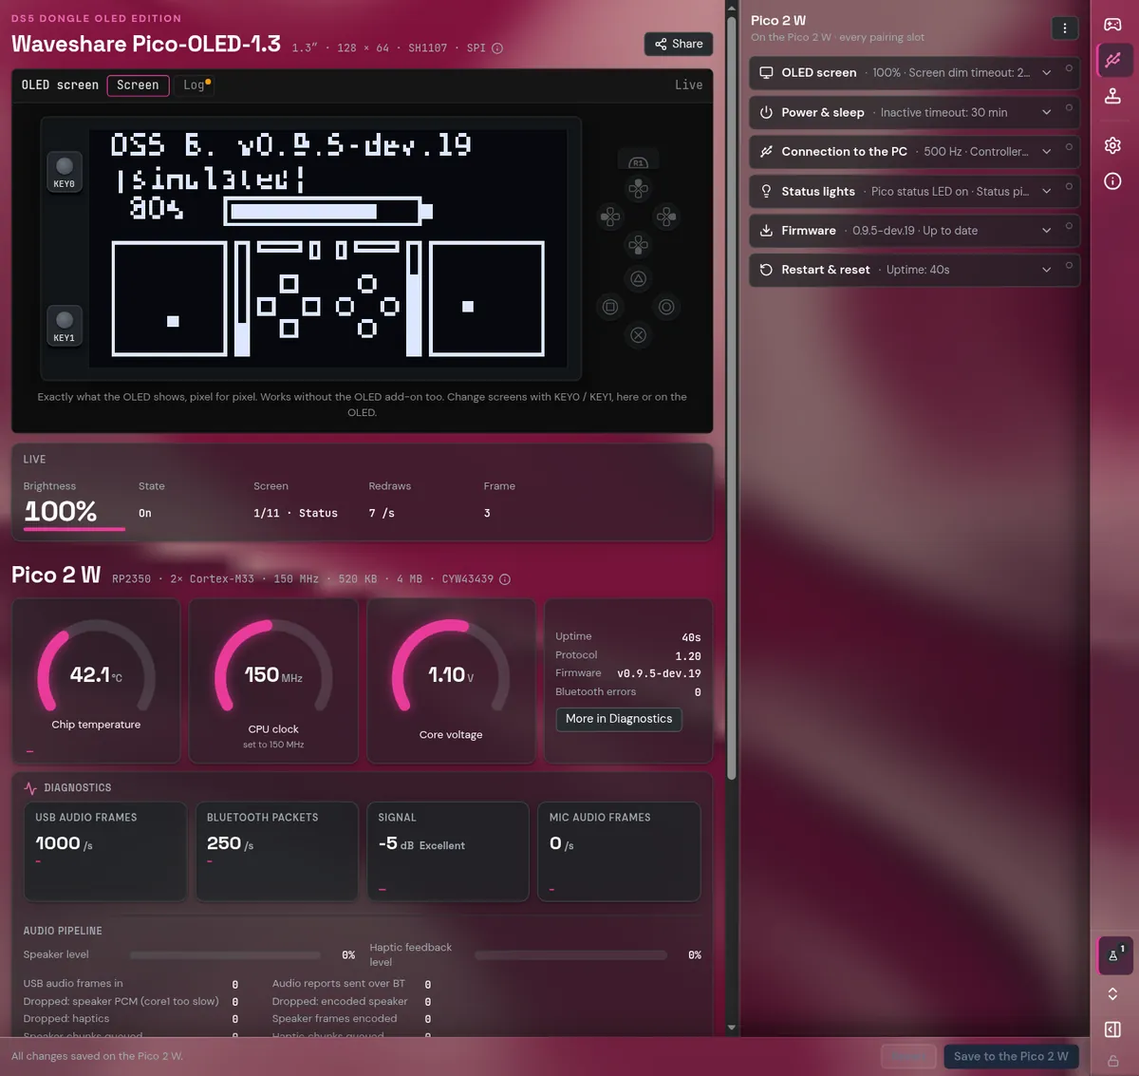The height and width of the screenshot is (1076, 1139).
Task: Click the Brightness 100% bar
Action: (x=74, y=528)
